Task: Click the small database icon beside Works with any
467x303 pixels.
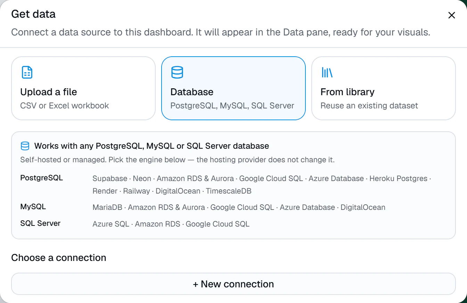Action: [x=25, y=146]
